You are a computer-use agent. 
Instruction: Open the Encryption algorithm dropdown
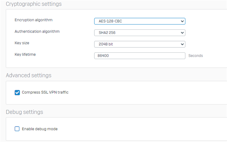139,21
